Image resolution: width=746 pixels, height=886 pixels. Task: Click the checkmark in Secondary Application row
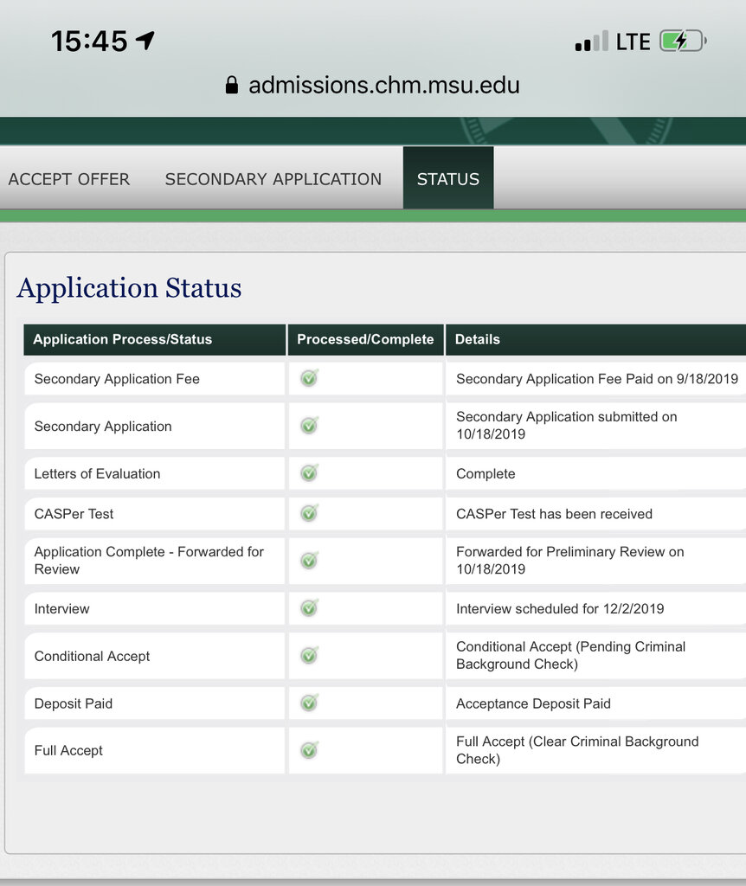point(309,425)
